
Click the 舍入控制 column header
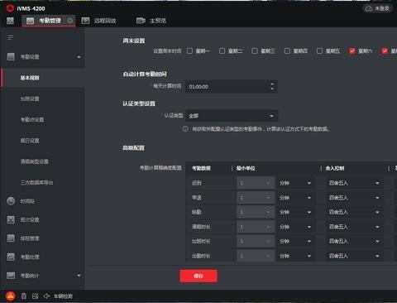(x=335, y=168)
